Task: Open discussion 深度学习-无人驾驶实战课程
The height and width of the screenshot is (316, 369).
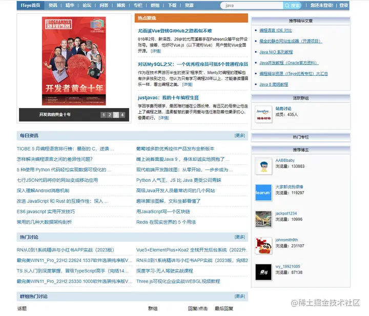Action: [165, 271]
